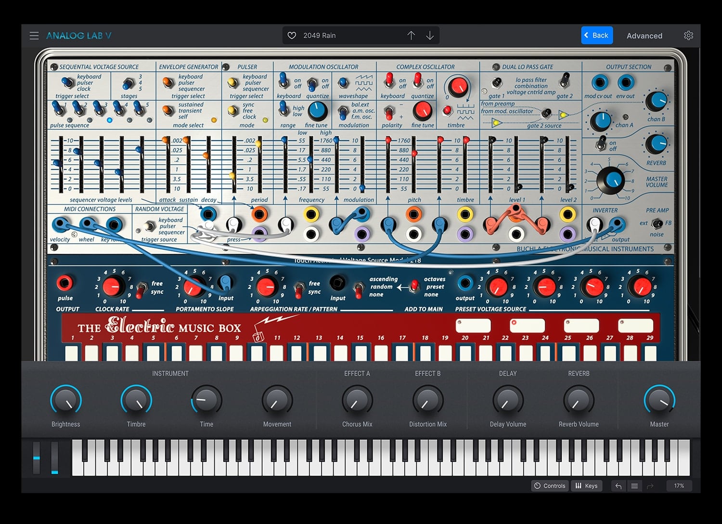Image resolution: width=722 pixels, height=524 pixels.
Task: Click the pulse output jack
Action: click(65, 283)
